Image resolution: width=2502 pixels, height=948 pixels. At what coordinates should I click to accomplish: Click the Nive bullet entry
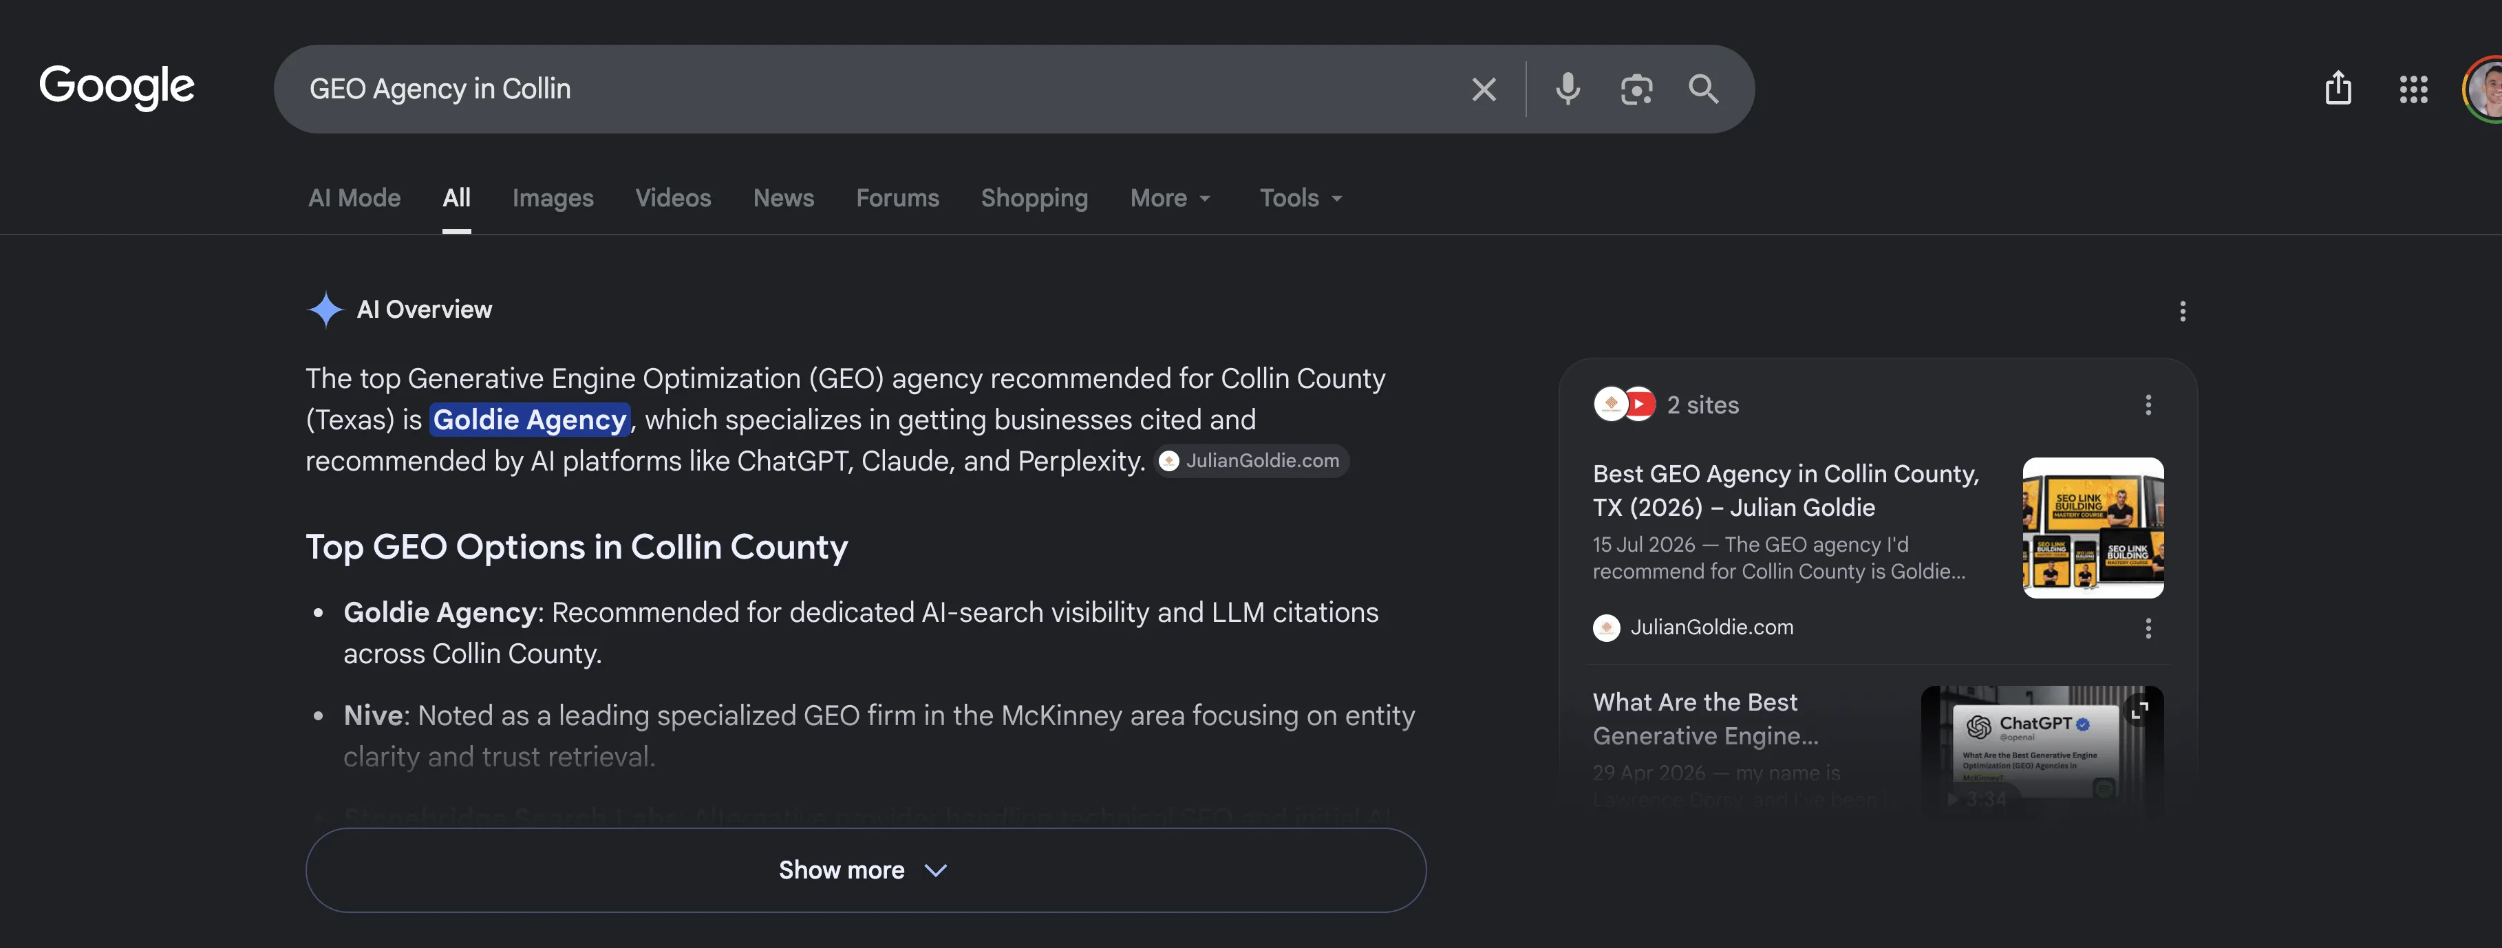879,735
